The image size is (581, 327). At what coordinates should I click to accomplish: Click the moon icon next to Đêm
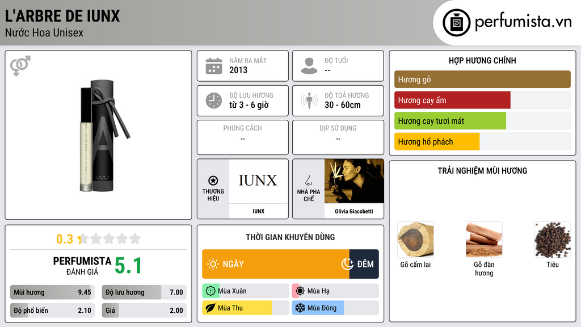coord(347,264)
